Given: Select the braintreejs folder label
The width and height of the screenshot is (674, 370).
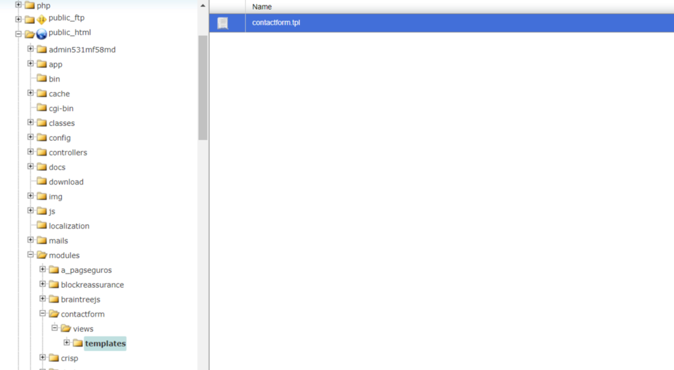Looking at the screenshot, I should [80, 299].
